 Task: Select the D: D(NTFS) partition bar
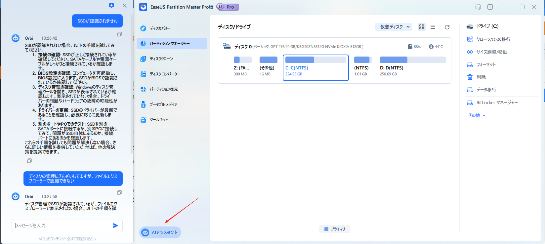412,60
